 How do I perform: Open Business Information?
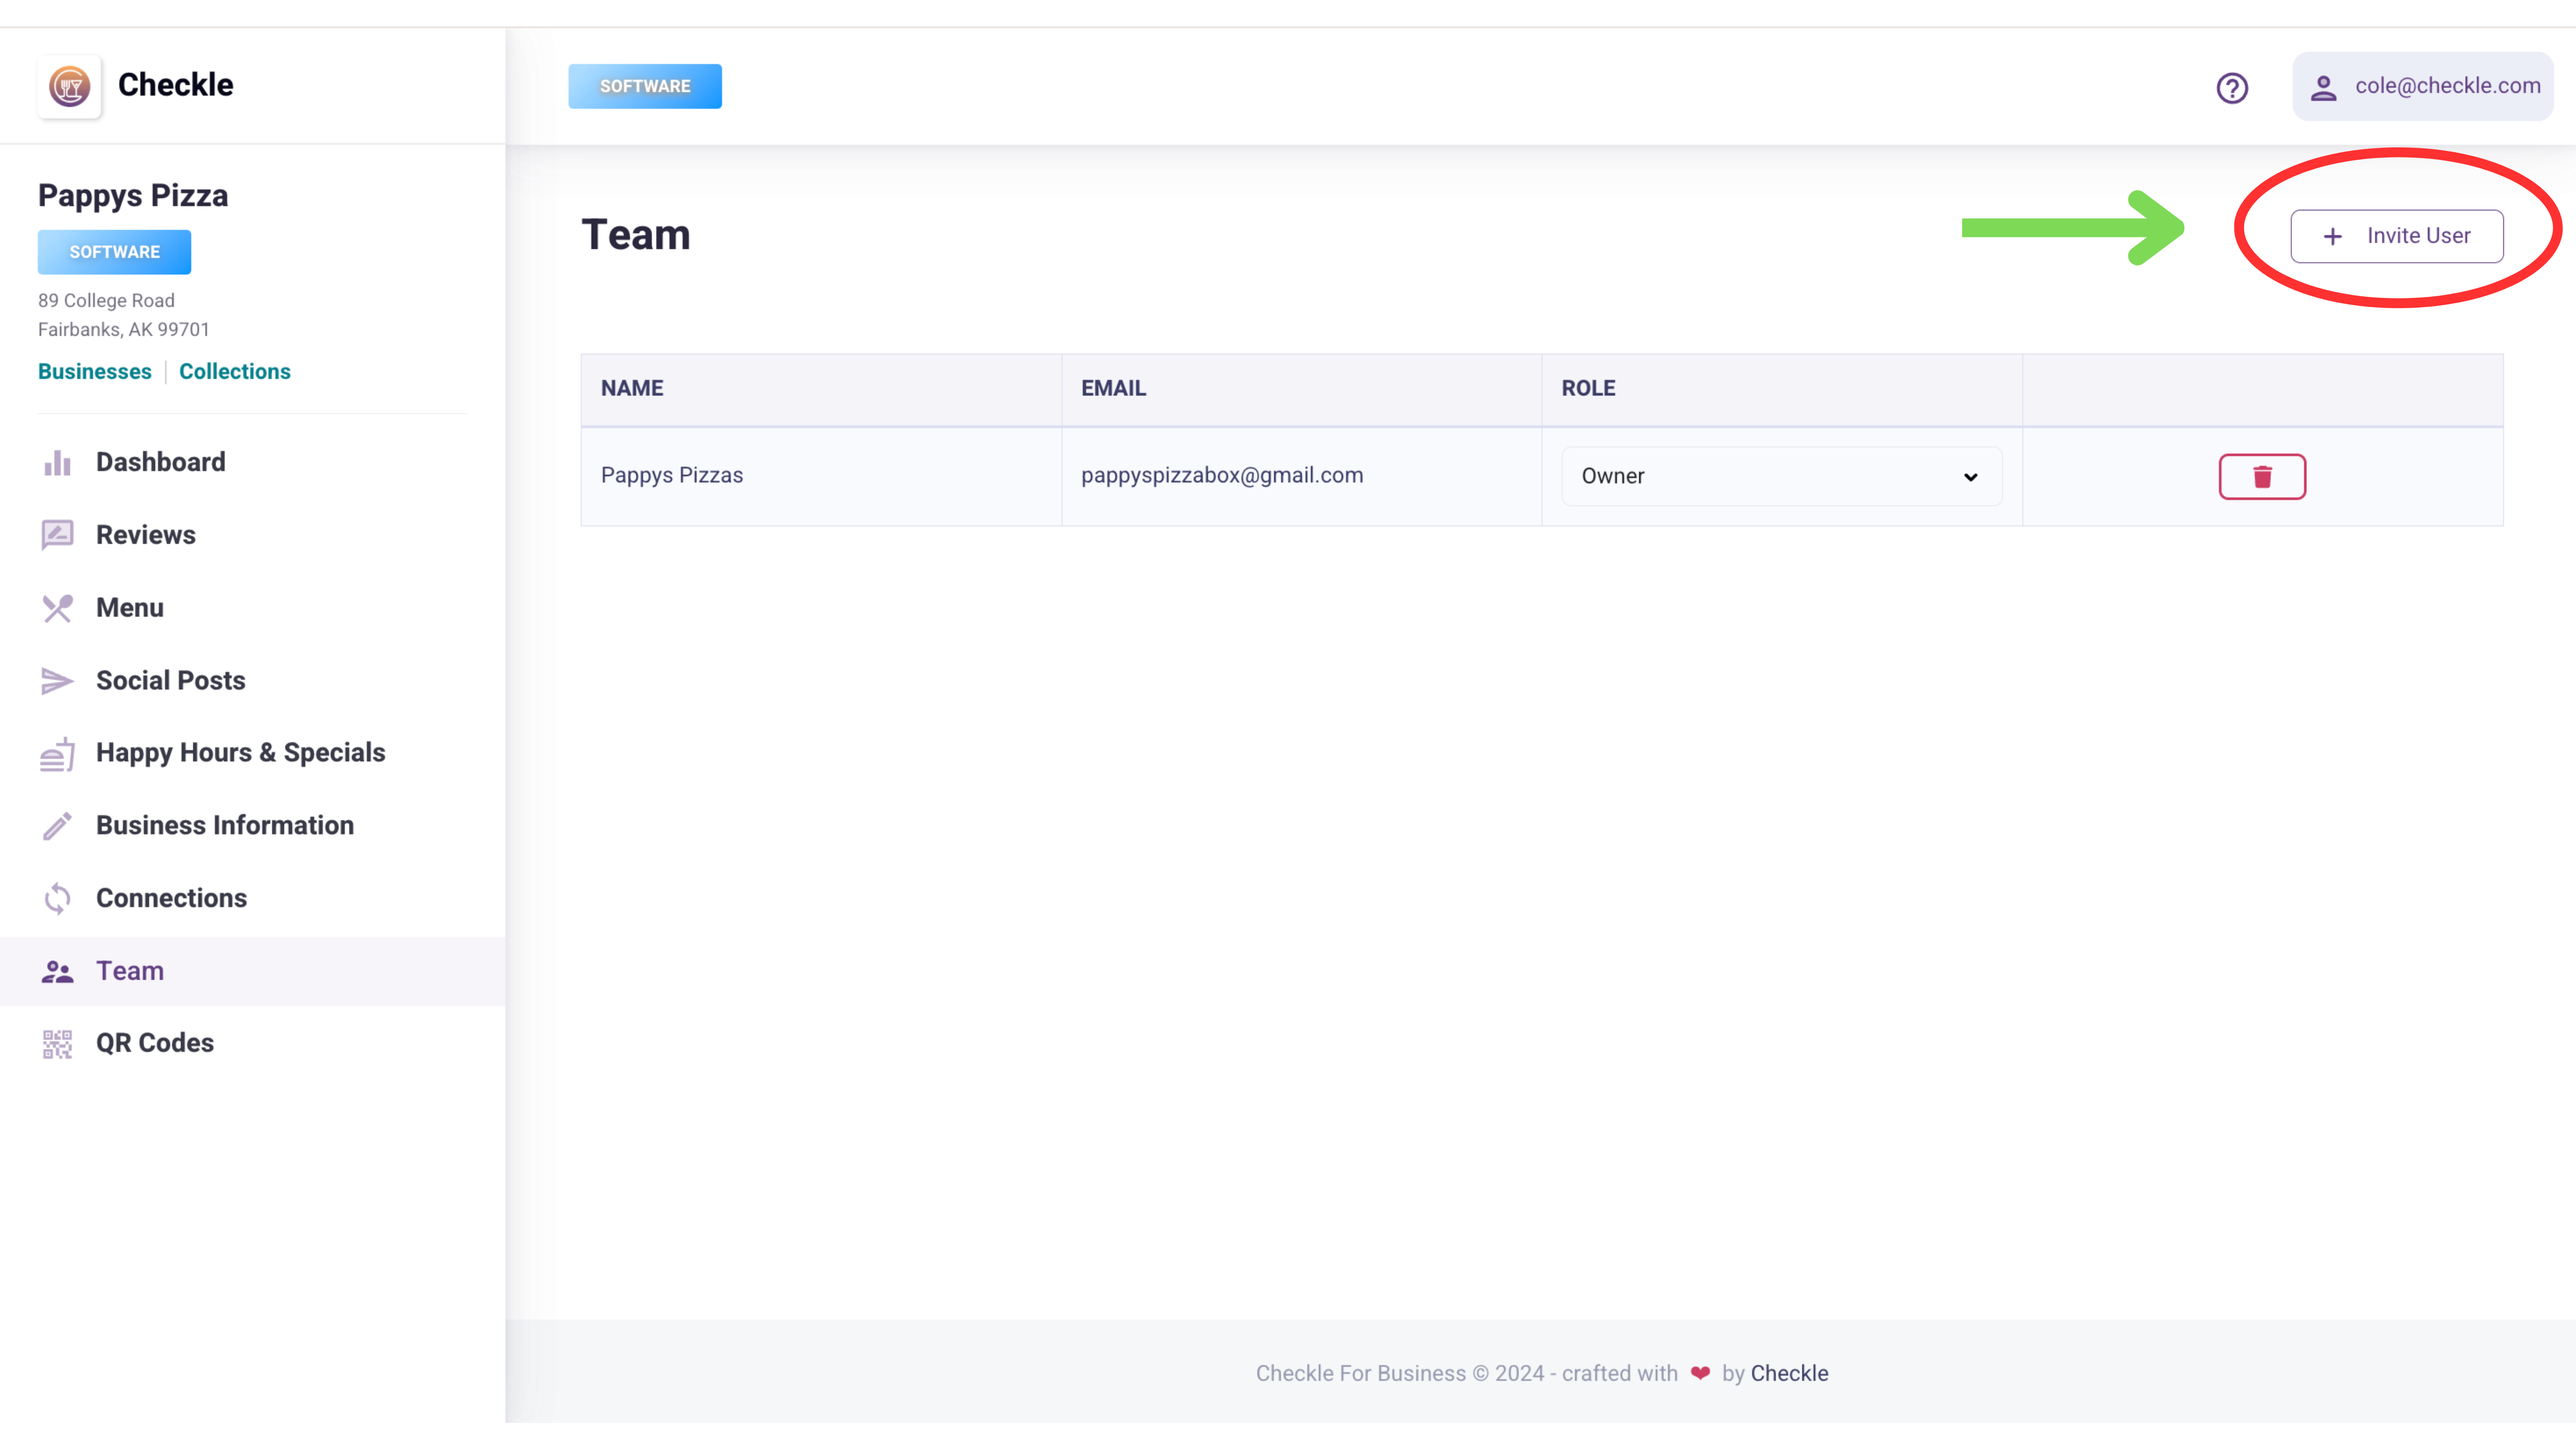point(225,826)
